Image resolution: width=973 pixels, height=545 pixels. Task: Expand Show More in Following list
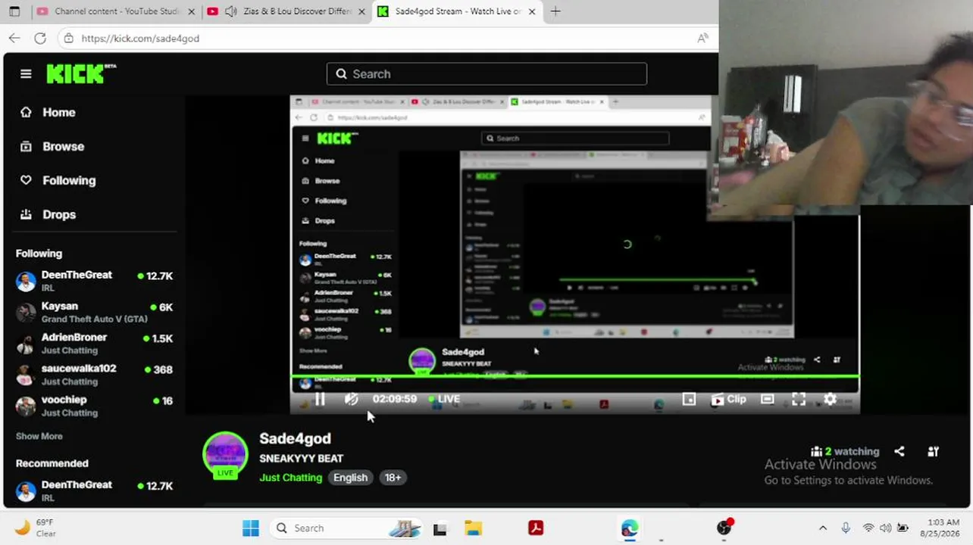tap(39, 436)
